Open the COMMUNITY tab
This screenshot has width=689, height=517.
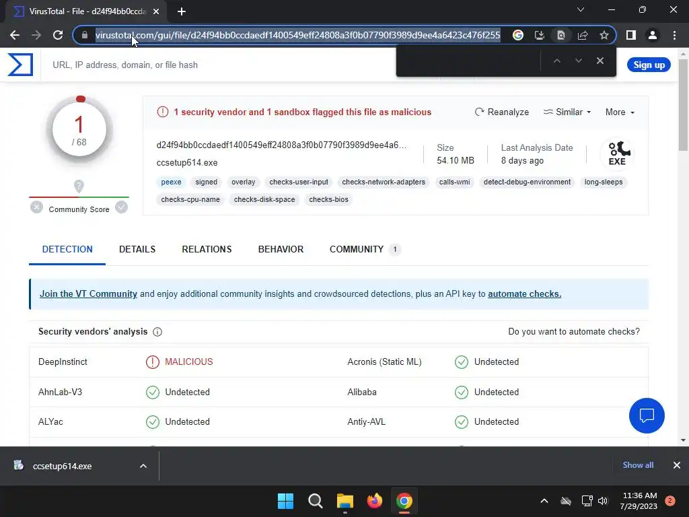tap(364, 249)
